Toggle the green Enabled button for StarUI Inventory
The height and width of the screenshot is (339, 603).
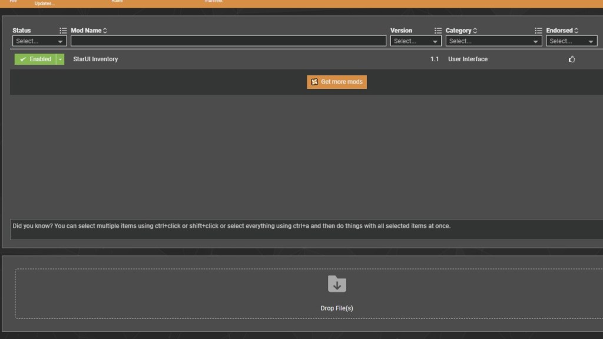pyautogui.click(x=35, y=59)
